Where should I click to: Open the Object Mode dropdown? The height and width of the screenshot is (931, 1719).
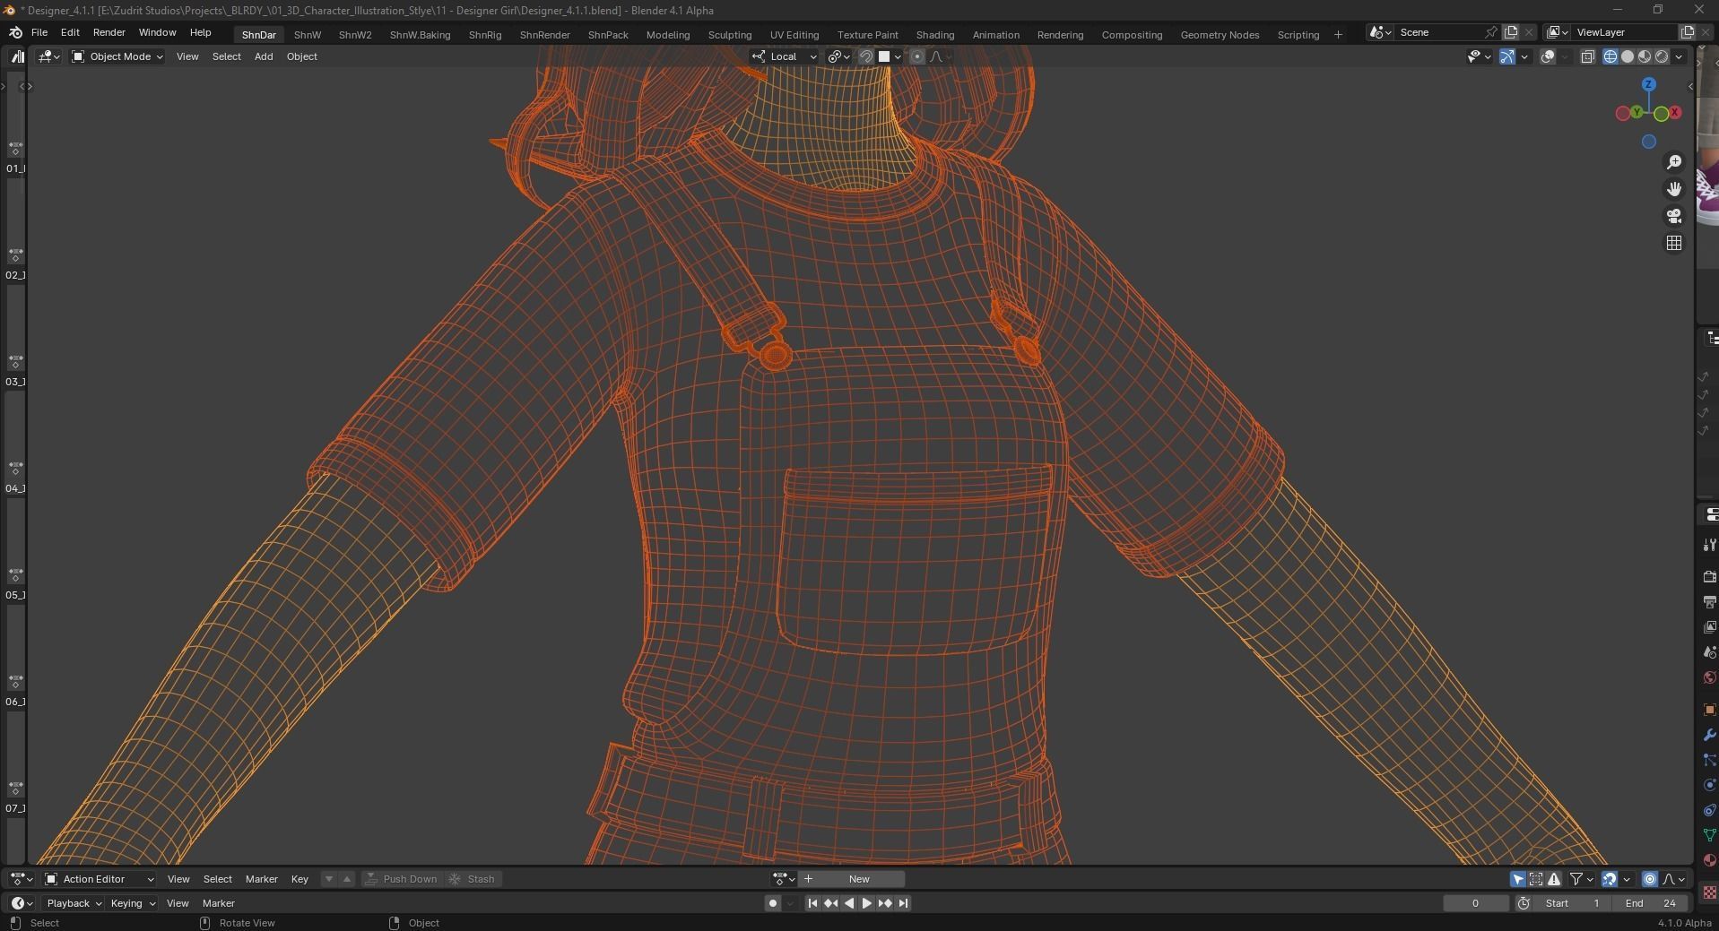pos(117,56)
